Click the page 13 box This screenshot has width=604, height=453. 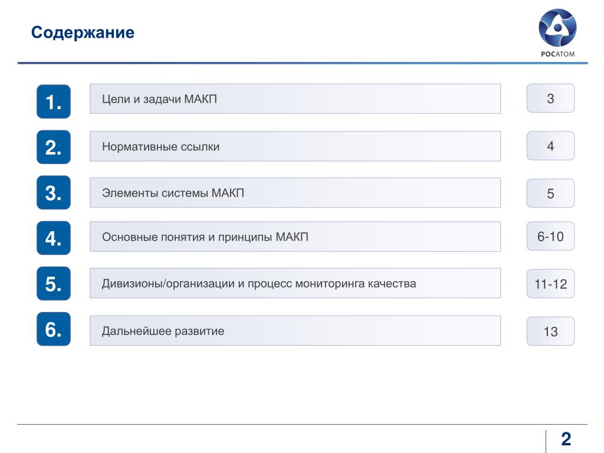pos(550,331)
